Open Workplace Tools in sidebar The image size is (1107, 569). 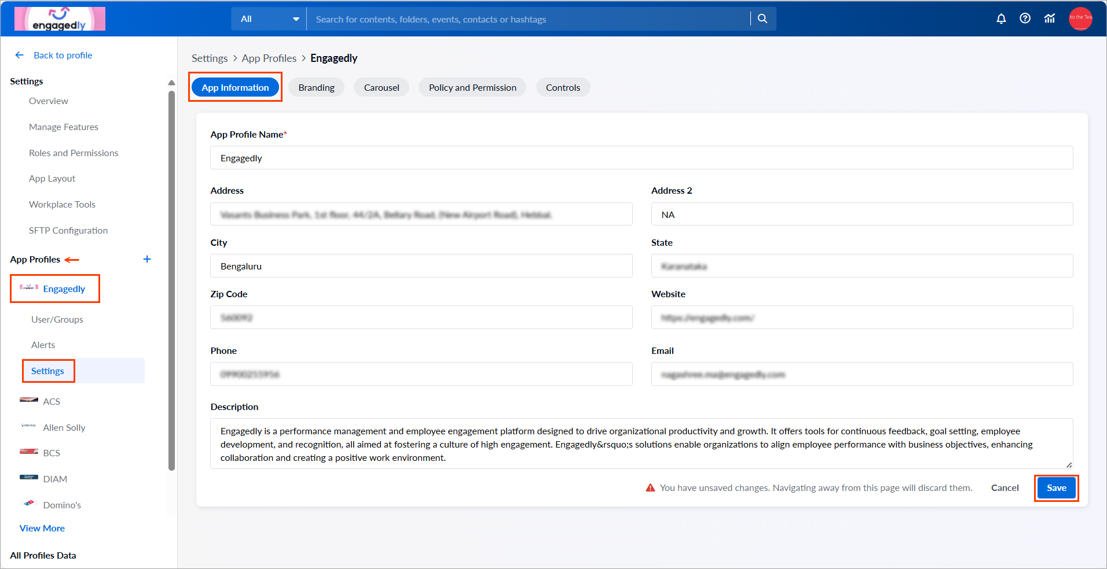click(x=62, y=204)
